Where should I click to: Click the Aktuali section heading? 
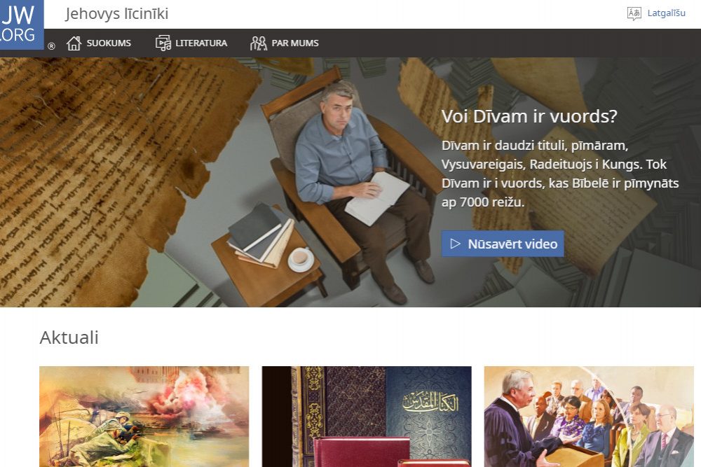[x=69, y=337]
